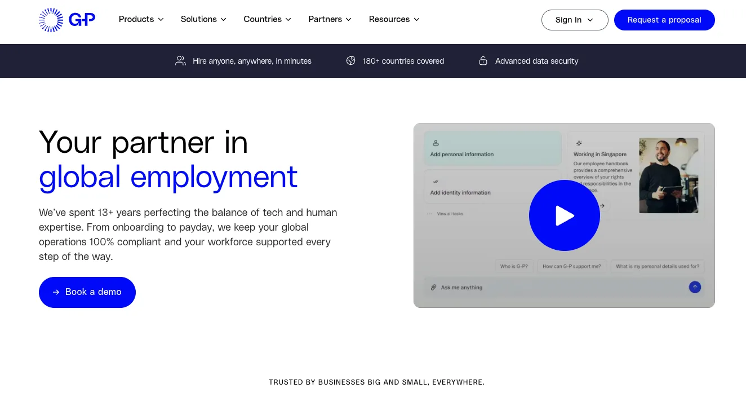Click the Book a demo button
The height and width of the screenshot is (397, 746).
87,292
